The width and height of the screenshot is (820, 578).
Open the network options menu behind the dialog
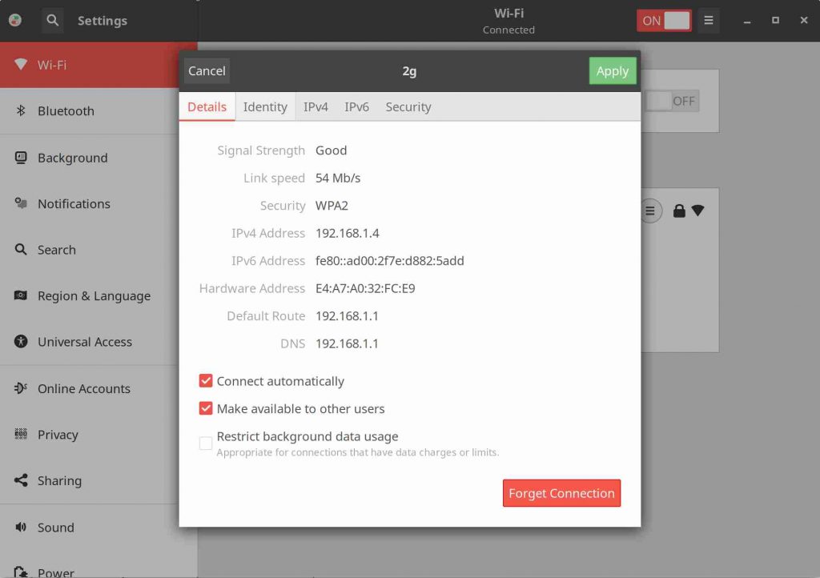click(650, 211)
